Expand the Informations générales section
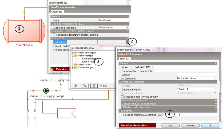 click(x=216, y=100)
